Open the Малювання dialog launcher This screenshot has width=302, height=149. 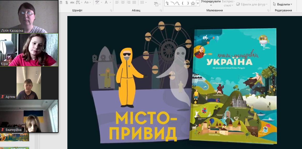[268, 10]
